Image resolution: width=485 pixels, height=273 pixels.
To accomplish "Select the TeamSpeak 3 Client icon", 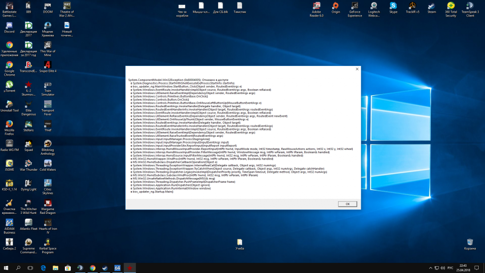I will (469, 6).
